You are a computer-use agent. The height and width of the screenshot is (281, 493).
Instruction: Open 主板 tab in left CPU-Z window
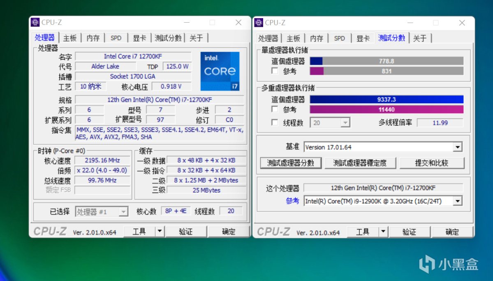[x=70, y=38]
